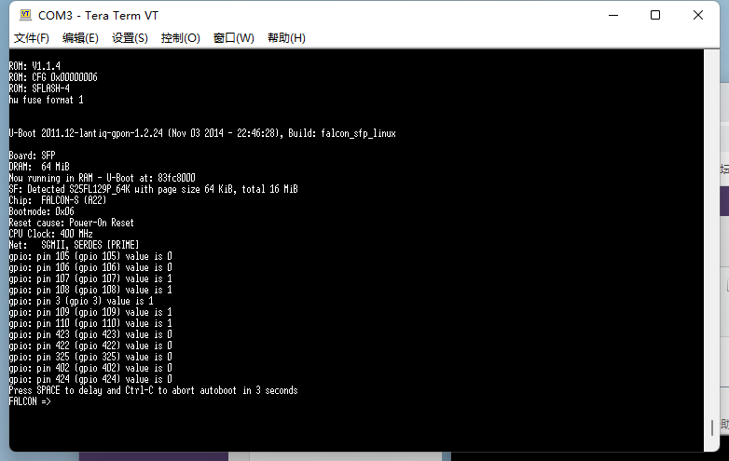Click the gpio pin 108 line

pyautogui.click(x=90, y=290)
